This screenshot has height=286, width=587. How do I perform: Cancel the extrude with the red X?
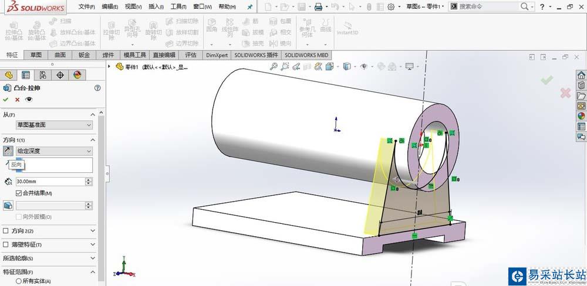[17, 100]
